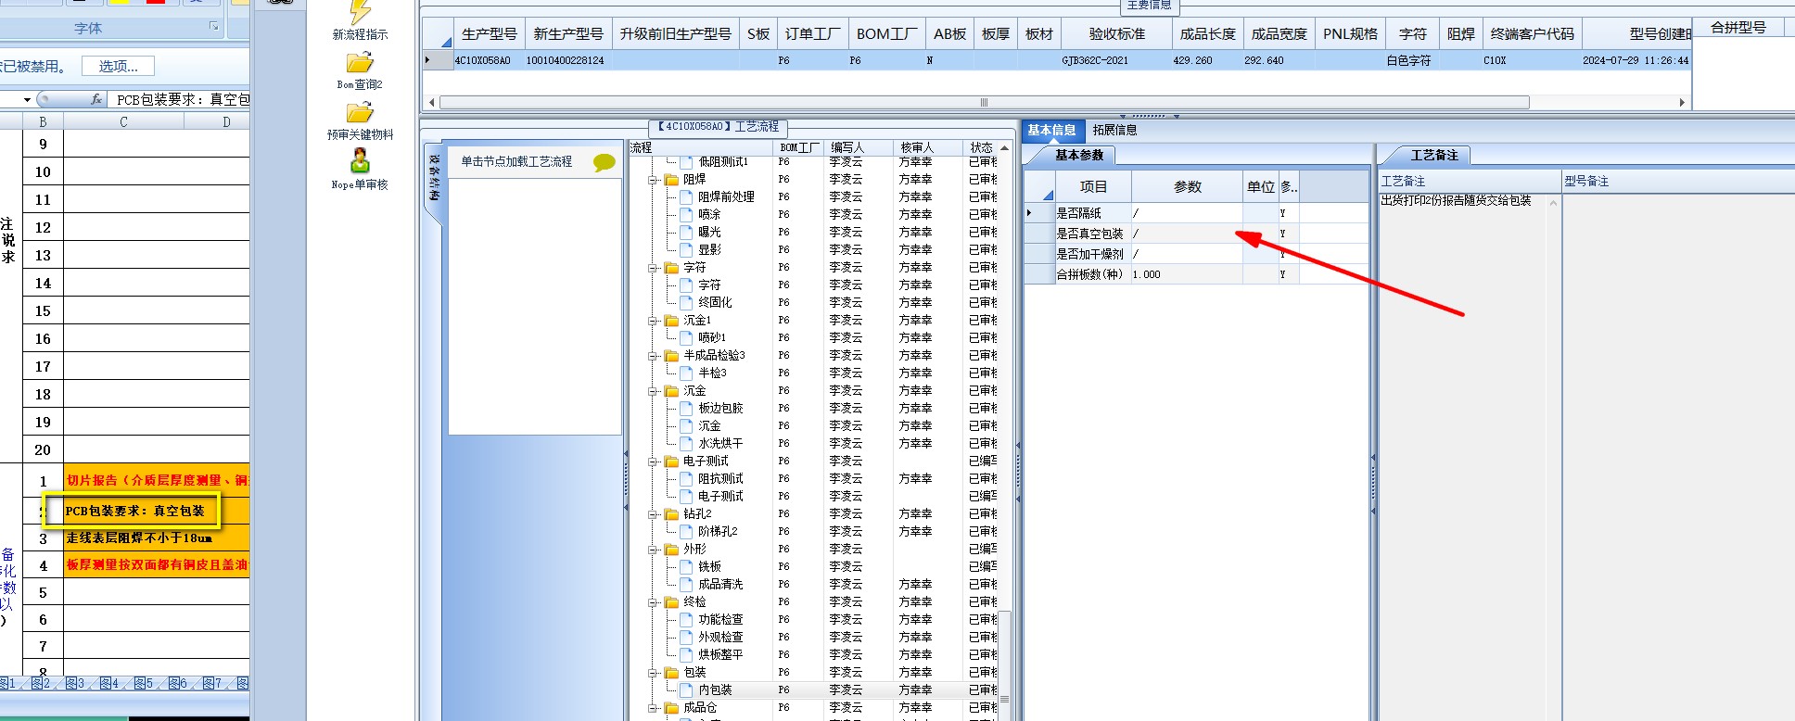Viewport: 1795px width, 721px height.
Task: Switch to Excel sheet tab 图3
Action: [75, 684]
